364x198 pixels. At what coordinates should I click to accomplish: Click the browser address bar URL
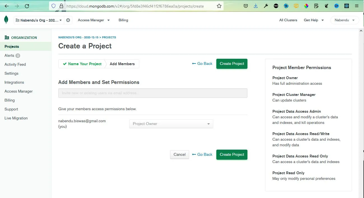[135, 6]
